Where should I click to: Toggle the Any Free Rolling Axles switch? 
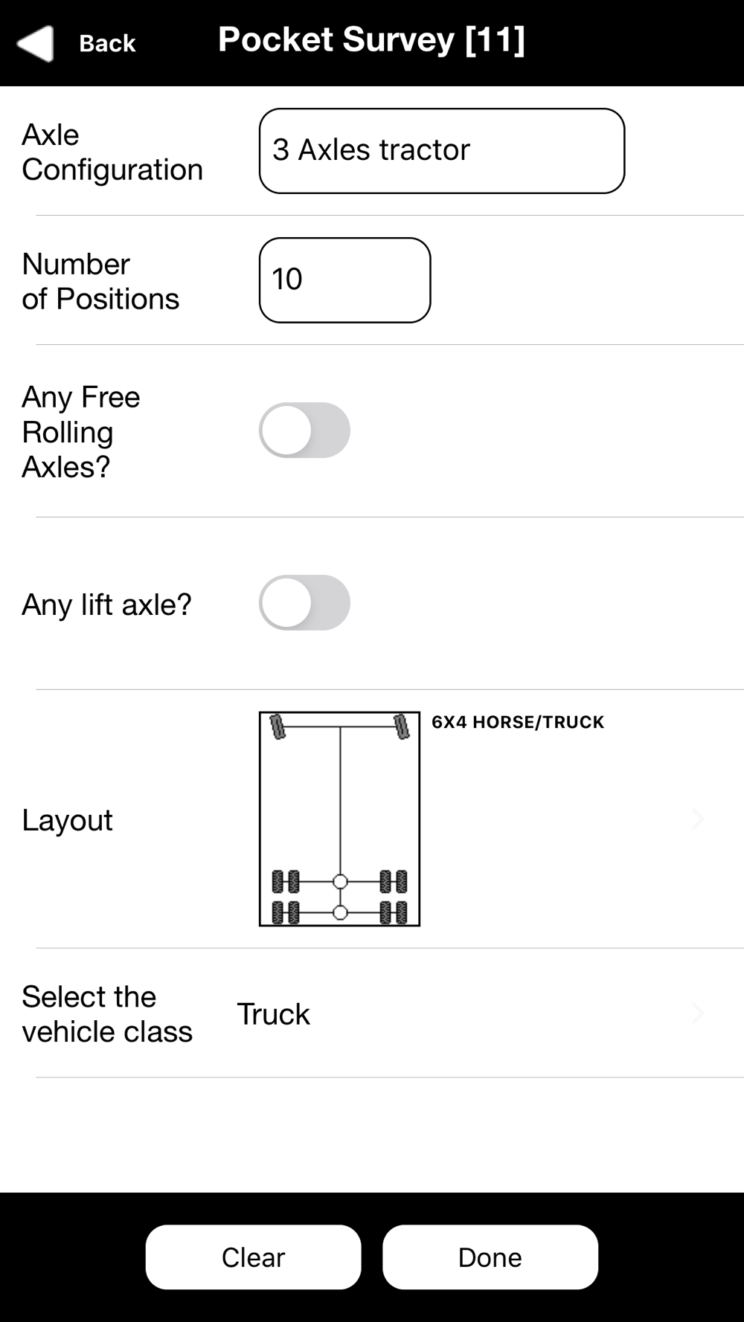304,431
